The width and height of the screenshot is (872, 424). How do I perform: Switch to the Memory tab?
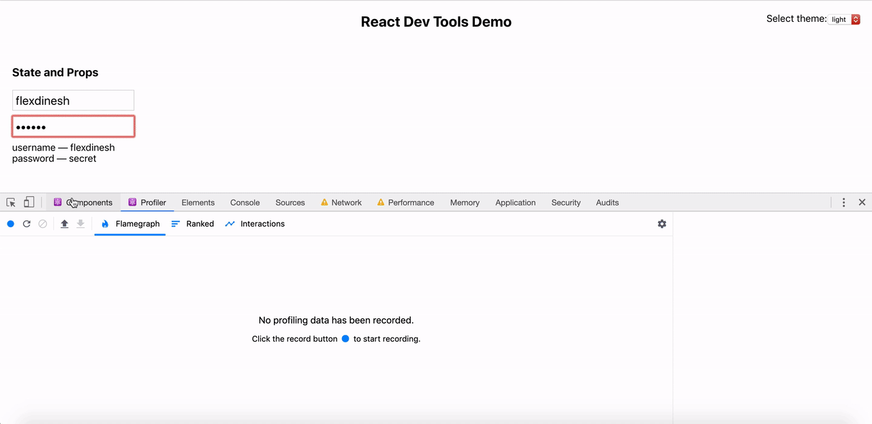(465, 202)
